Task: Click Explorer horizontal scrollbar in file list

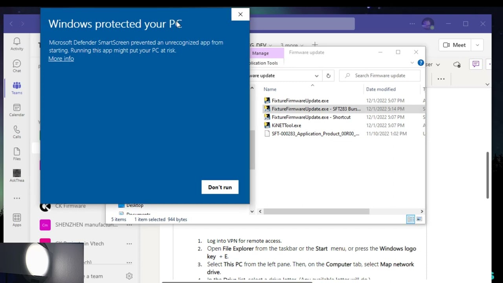Action: [x=316, y=211]
